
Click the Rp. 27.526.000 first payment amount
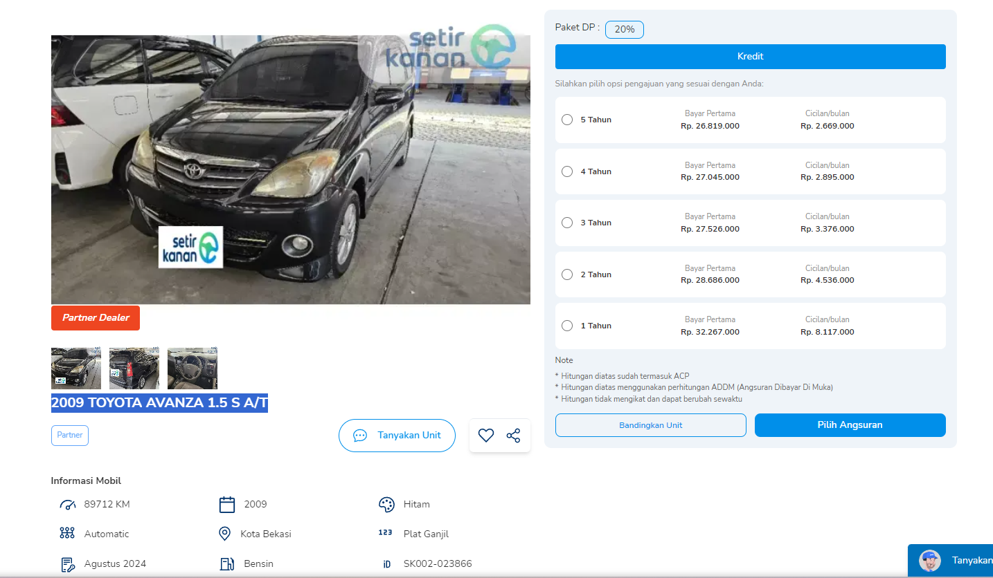tap(710, 229)
